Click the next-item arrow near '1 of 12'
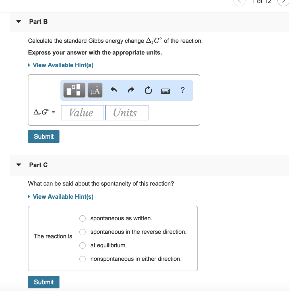Viewport: 289px width, 291px height. (283, 2)
